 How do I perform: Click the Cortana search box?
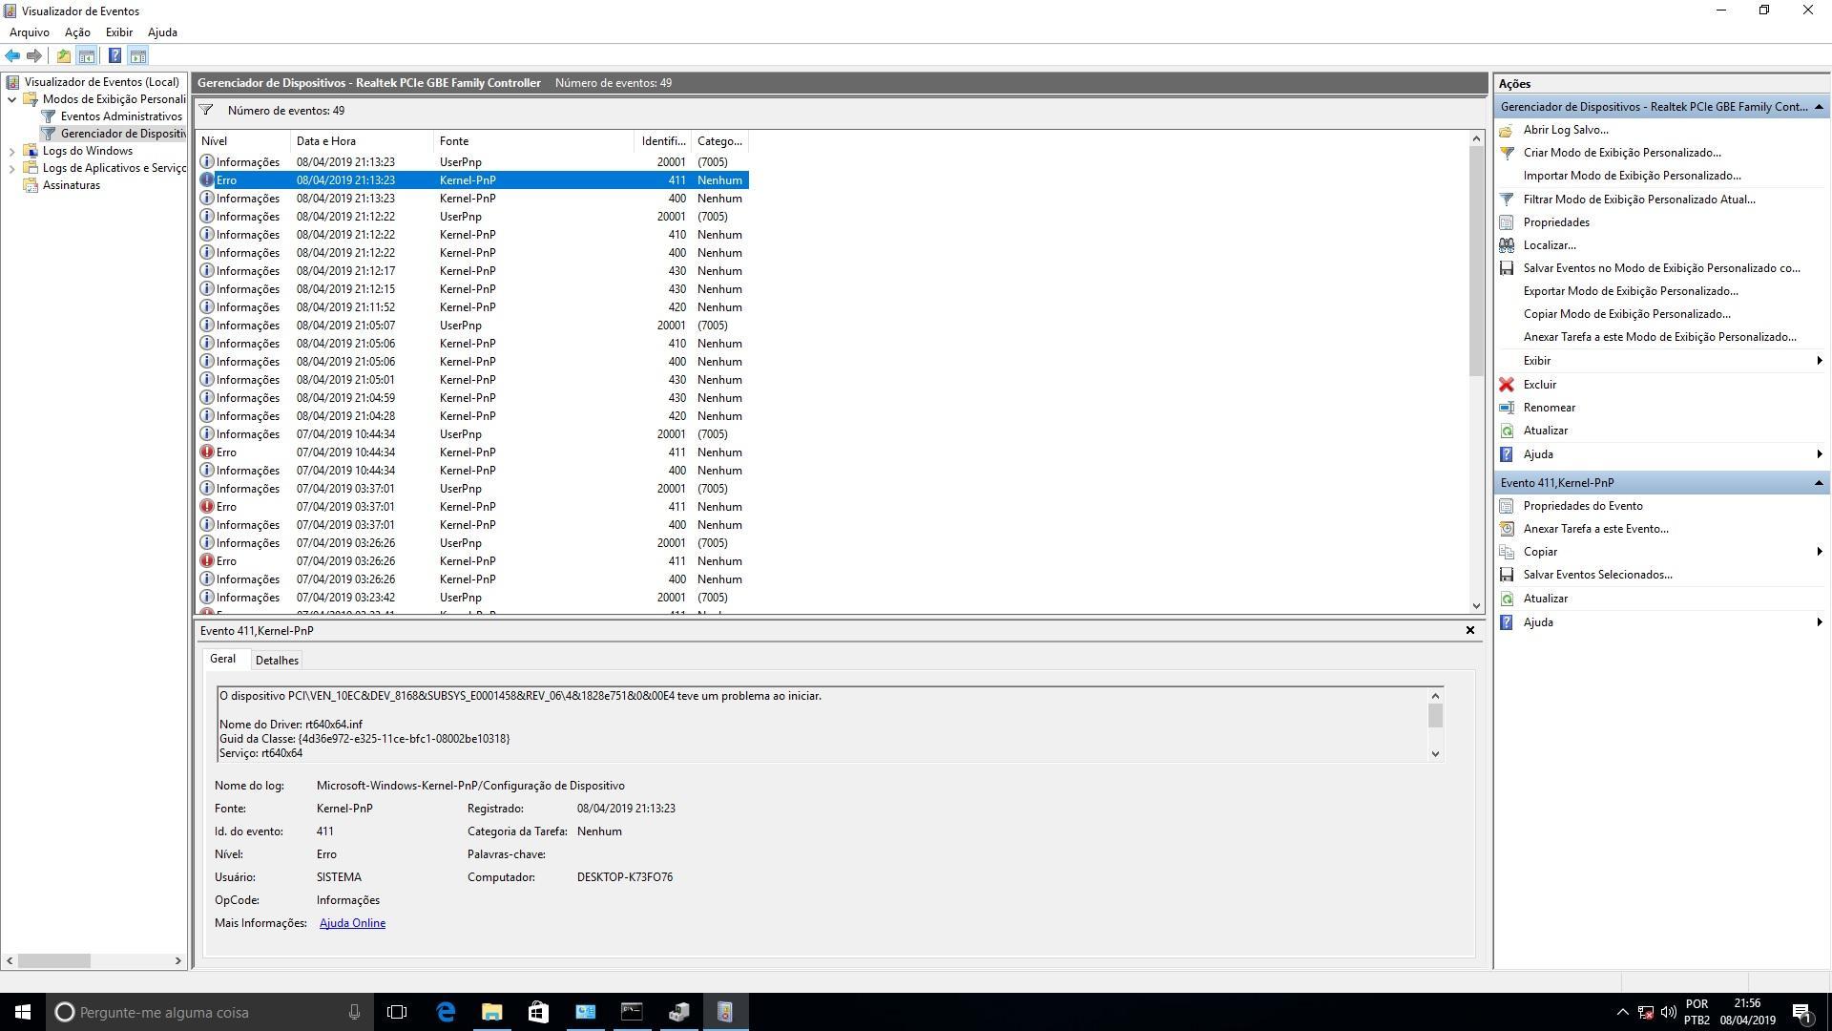[x=209, y=1012]
